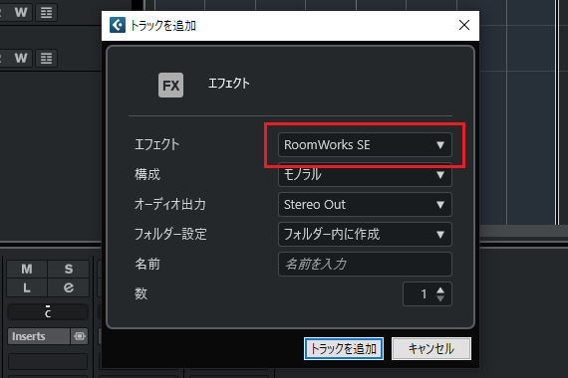This screenshot has width=568, height=378.
Task: Click the トラックを追加 button
Action: (344, 349)
